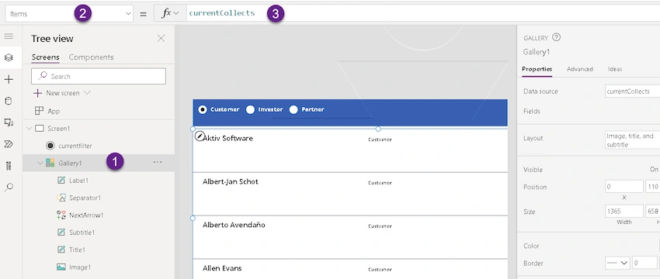This screenshot has height=279, width=660.
Task: Open the Ideas tab
Action: [615, 69]
